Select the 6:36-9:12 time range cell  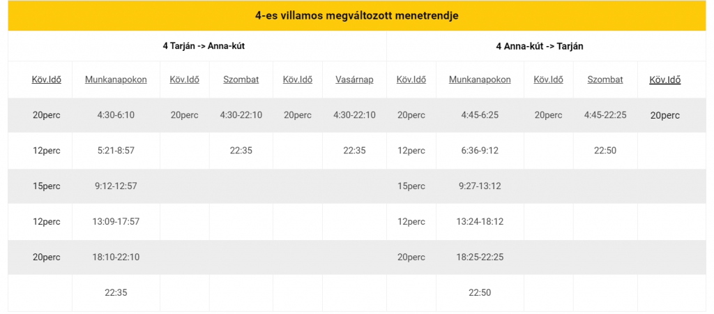pos(480,151)
